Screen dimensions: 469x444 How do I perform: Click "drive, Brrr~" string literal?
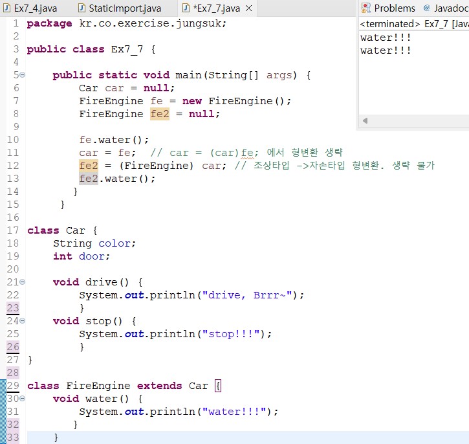click(247, 295)
